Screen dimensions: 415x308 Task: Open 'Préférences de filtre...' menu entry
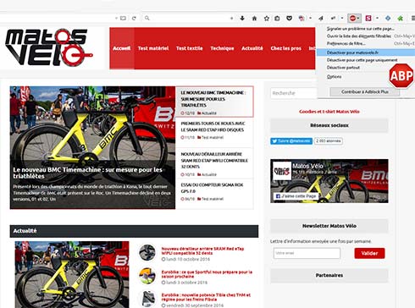(x=346, y=43)
